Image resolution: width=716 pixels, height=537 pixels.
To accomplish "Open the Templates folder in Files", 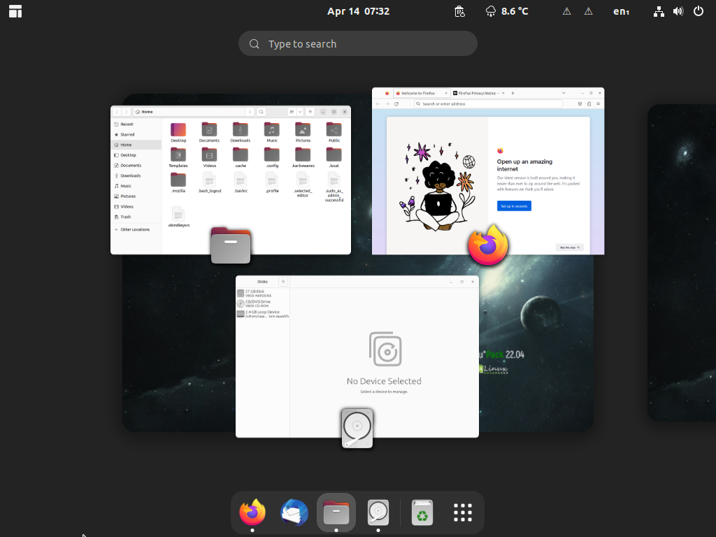I will click(178, 157).
